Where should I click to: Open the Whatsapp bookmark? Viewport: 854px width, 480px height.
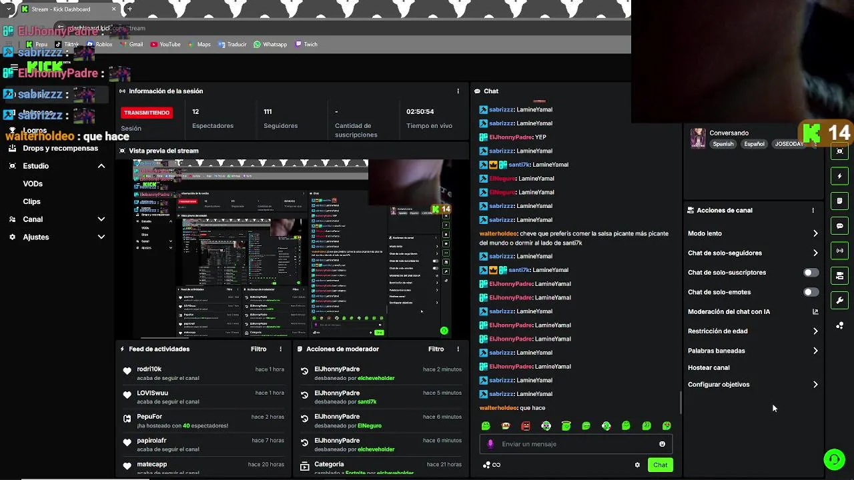[x=270, y=44]
